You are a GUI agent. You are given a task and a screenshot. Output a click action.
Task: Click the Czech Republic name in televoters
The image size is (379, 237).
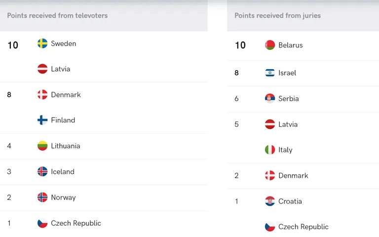tap(76, 223)
